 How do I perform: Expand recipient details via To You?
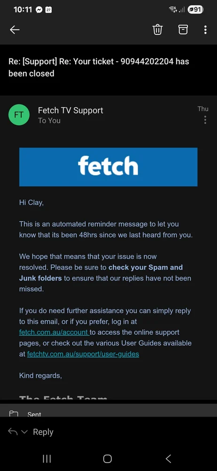[49, 121]
